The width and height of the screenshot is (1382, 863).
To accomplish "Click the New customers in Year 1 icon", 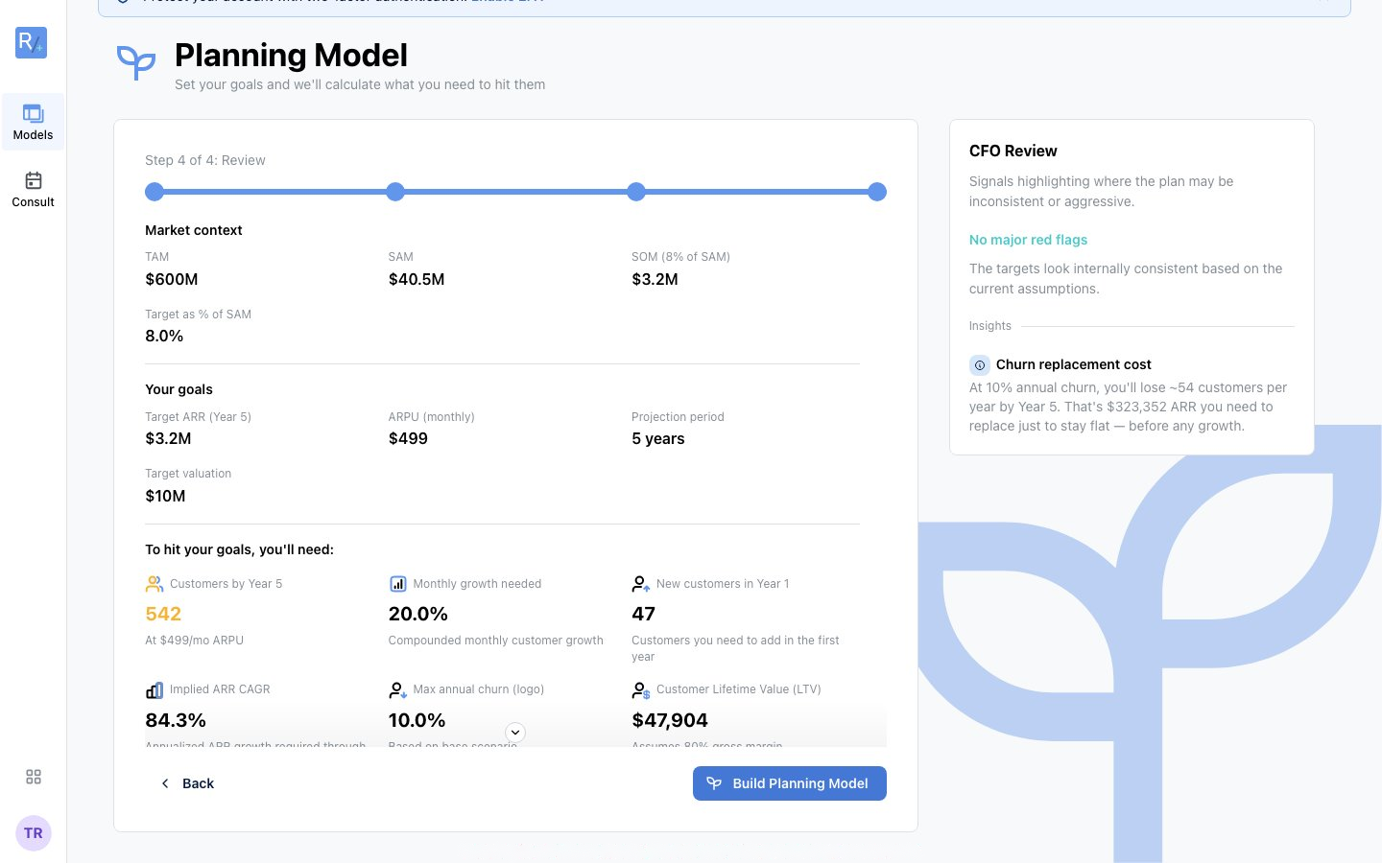I will 641,584.
